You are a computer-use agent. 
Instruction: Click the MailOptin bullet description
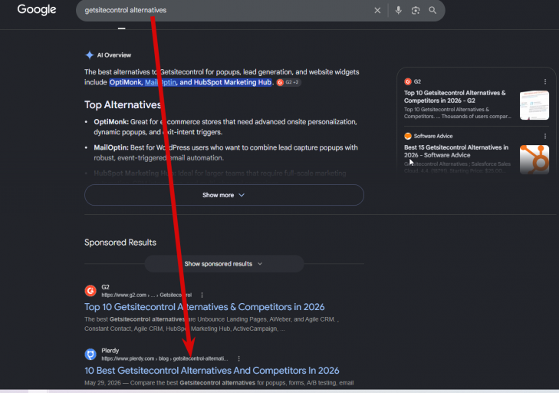pyautogui.click(x=225, y=153)
